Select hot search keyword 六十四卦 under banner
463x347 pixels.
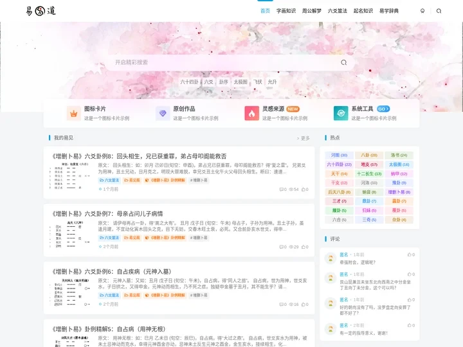pyautogui.click(x=189, y=82)
